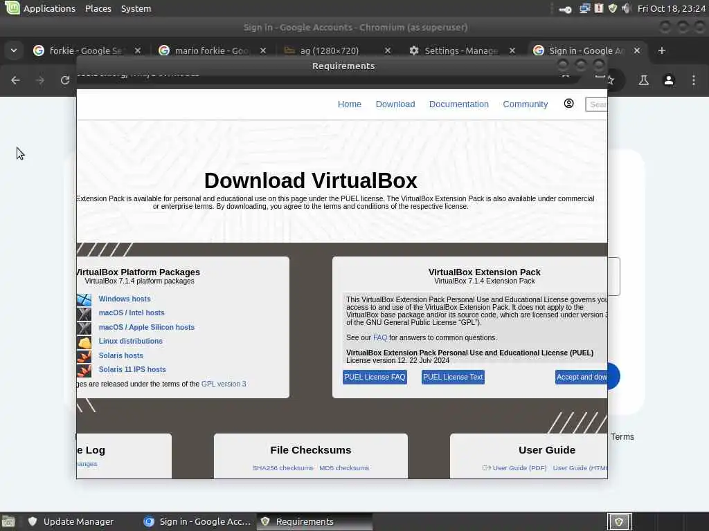
Task: Open the FAQ link in license text
Action: pyautogui.click(x=380, y=337)
